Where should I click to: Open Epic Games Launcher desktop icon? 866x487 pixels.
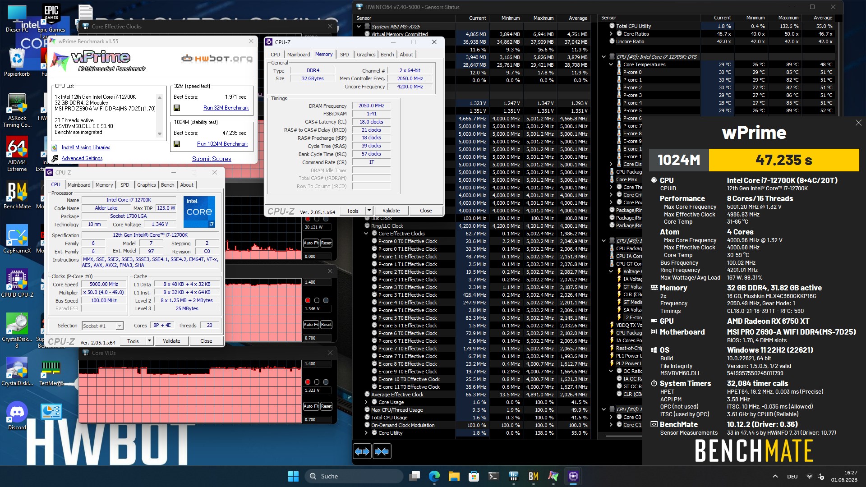pos(51,21)
